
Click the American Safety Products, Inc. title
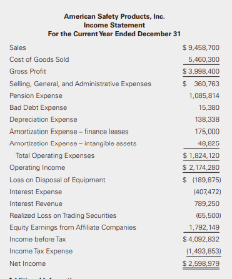point(114,16)
